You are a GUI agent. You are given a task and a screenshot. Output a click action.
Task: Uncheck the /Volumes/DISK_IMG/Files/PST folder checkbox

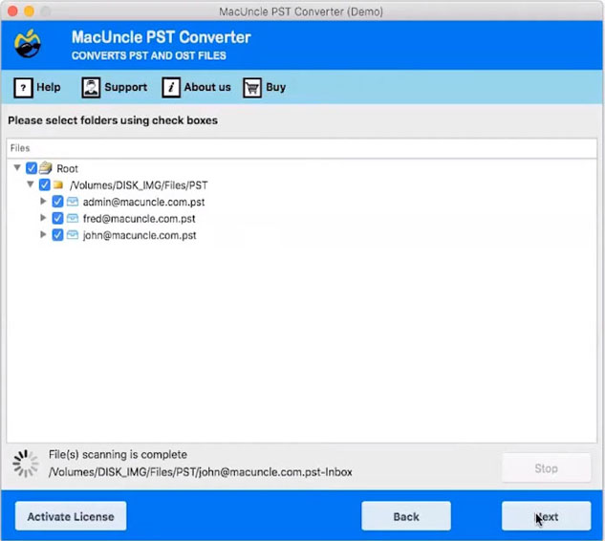click(x=44, y=184)
